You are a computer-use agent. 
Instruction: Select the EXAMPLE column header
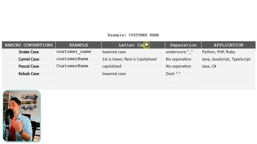pyautogui.click(x=79, y=45)
